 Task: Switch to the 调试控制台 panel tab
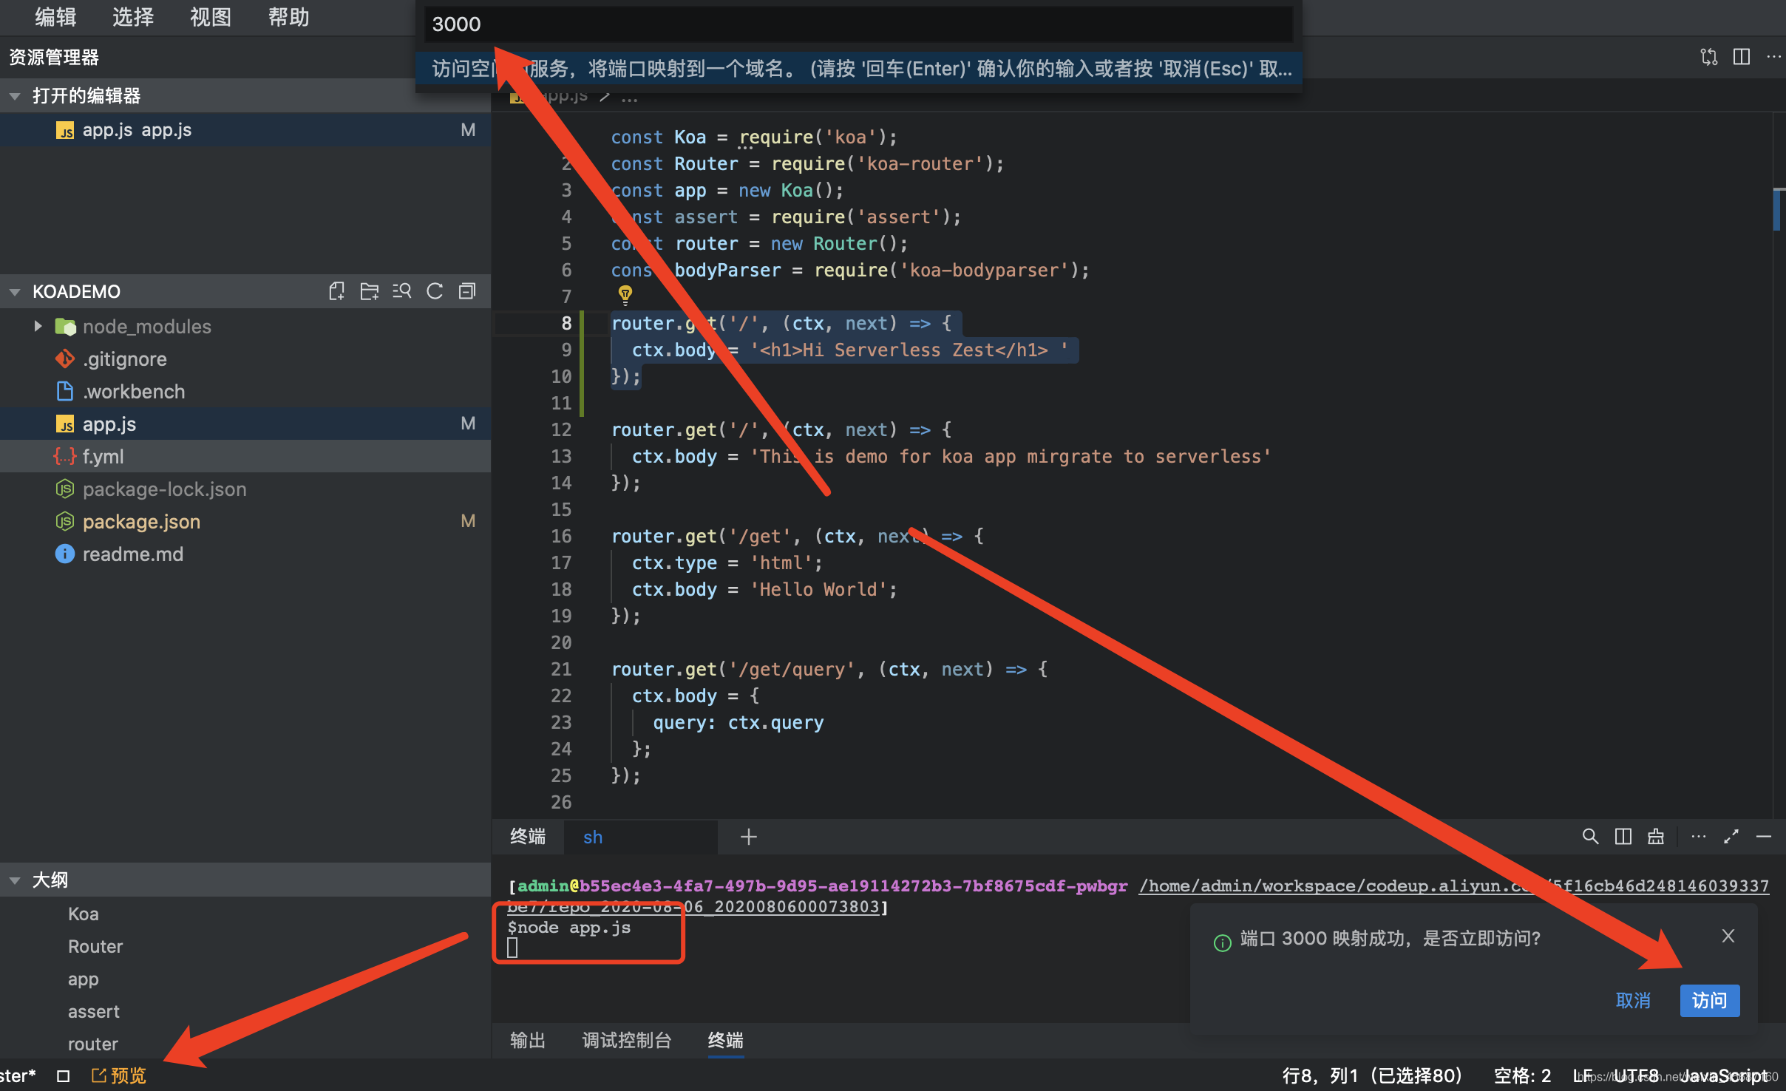[627, 1040]
